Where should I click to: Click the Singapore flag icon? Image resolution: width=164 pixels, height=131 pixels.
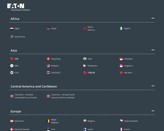(x=121, y=66)
